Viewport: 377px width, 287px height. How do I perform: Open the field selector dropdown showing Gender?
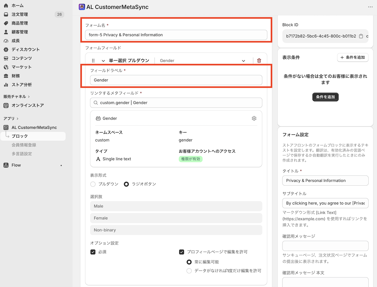(x=202, y=60)
